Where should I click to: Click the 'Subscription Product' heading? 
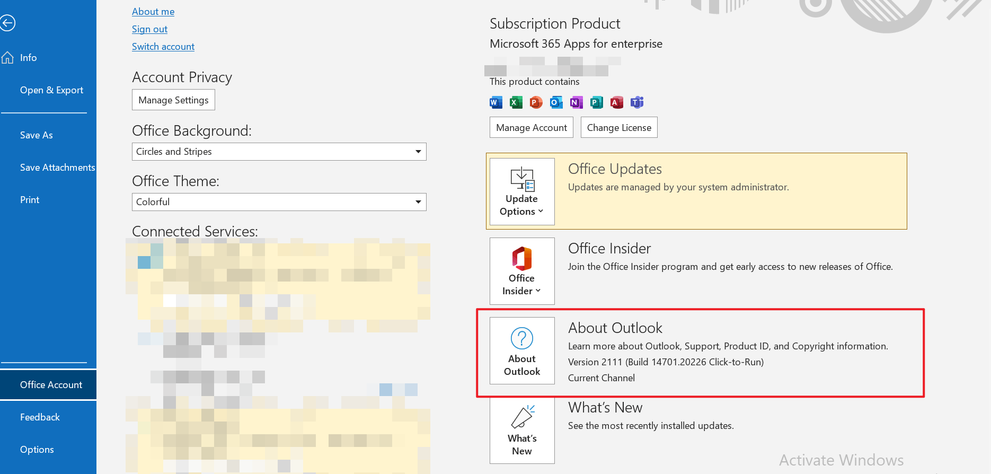pos(555,24)
